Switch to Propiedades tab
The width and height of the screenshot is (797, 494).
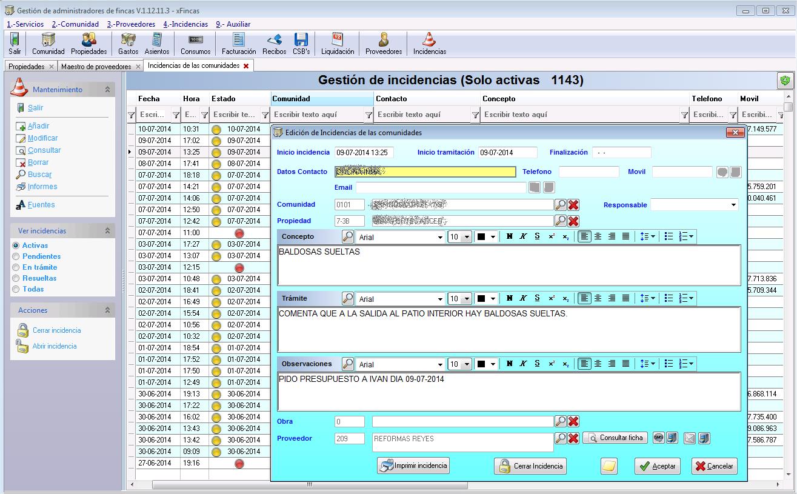27,66
